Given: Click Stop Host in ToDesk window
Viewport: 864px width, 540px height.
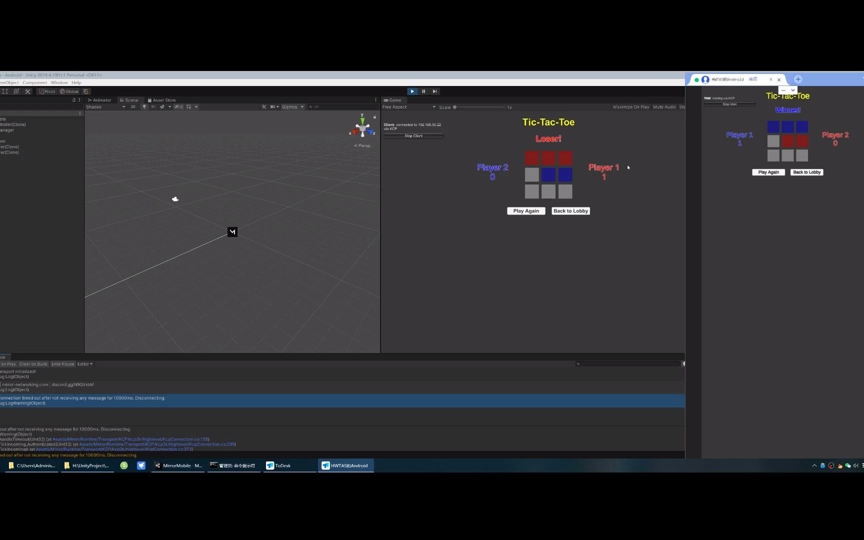Looking at the screenshot, I should (x=729, y=104).
